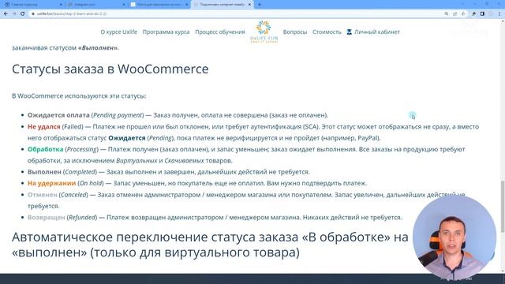This screenshot has width=505, height=284.
Task: Click the italic Виртуальных word
Action: click(137, 160)
